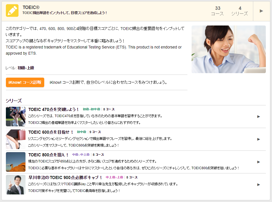272x202 pixels.
Task: Open the TOEIC 470点を突破しよう！ series title
Action: pyautogui.click(x=54, y=110)
